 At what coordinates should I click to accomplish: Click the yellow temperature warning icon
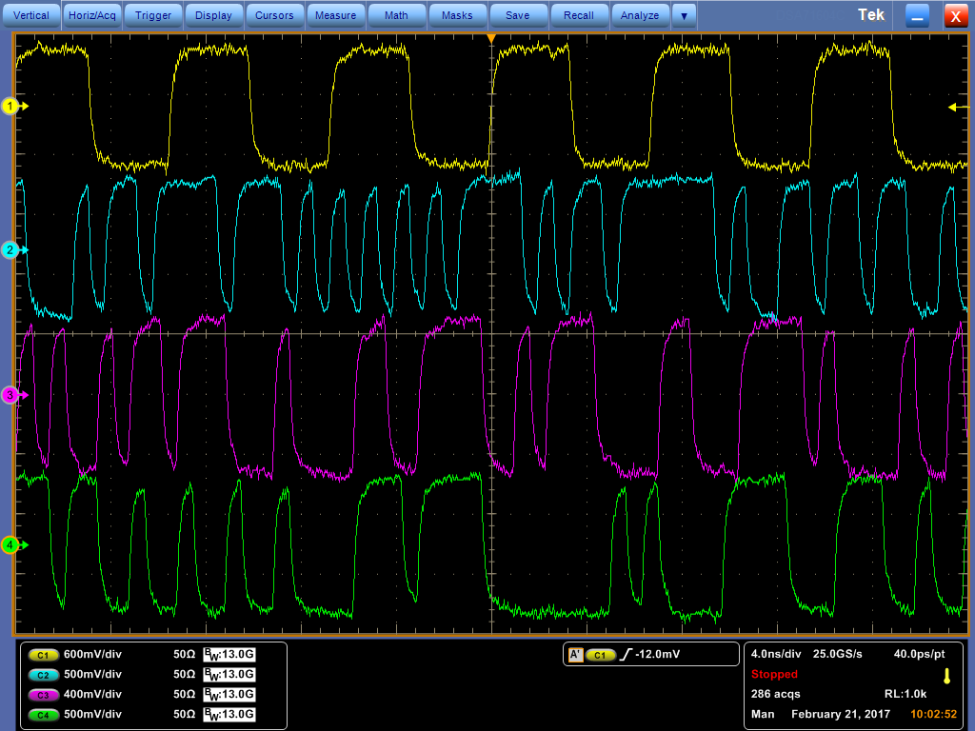coord(946,676)
